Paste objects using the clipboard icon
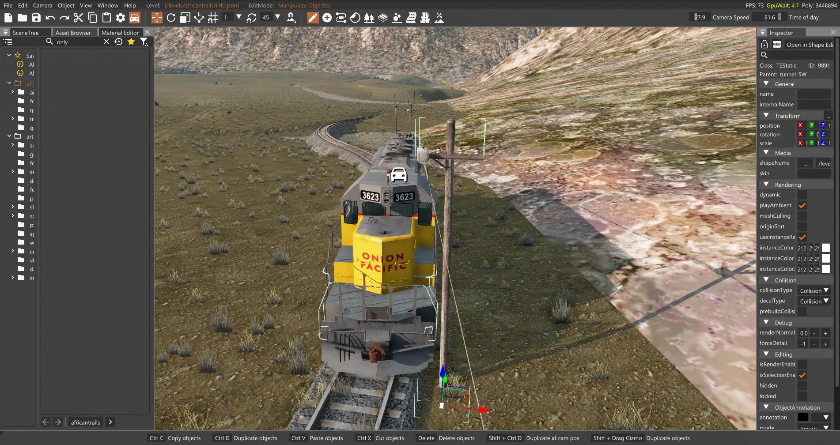This screenshot has width=840, height=445. 106,18
